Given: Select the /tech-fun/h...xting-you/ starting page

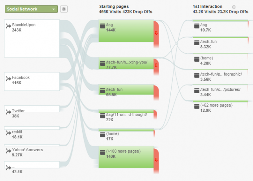Looking at the screenshot, I should coord(126,63).
